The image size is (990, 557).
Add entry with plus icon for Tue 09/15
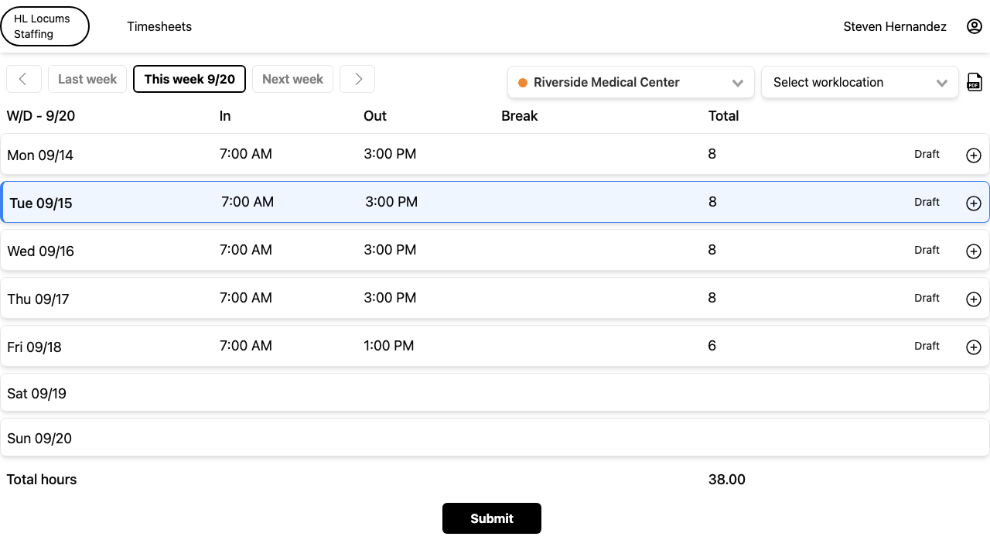click(974, 203)
